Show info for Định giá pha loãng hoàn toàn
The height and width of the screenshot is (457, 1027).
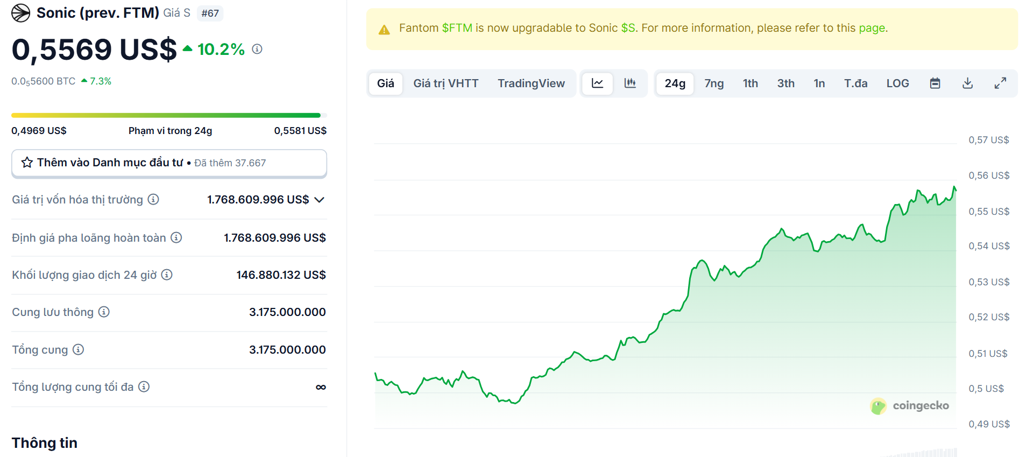click(x=176, y=237)
